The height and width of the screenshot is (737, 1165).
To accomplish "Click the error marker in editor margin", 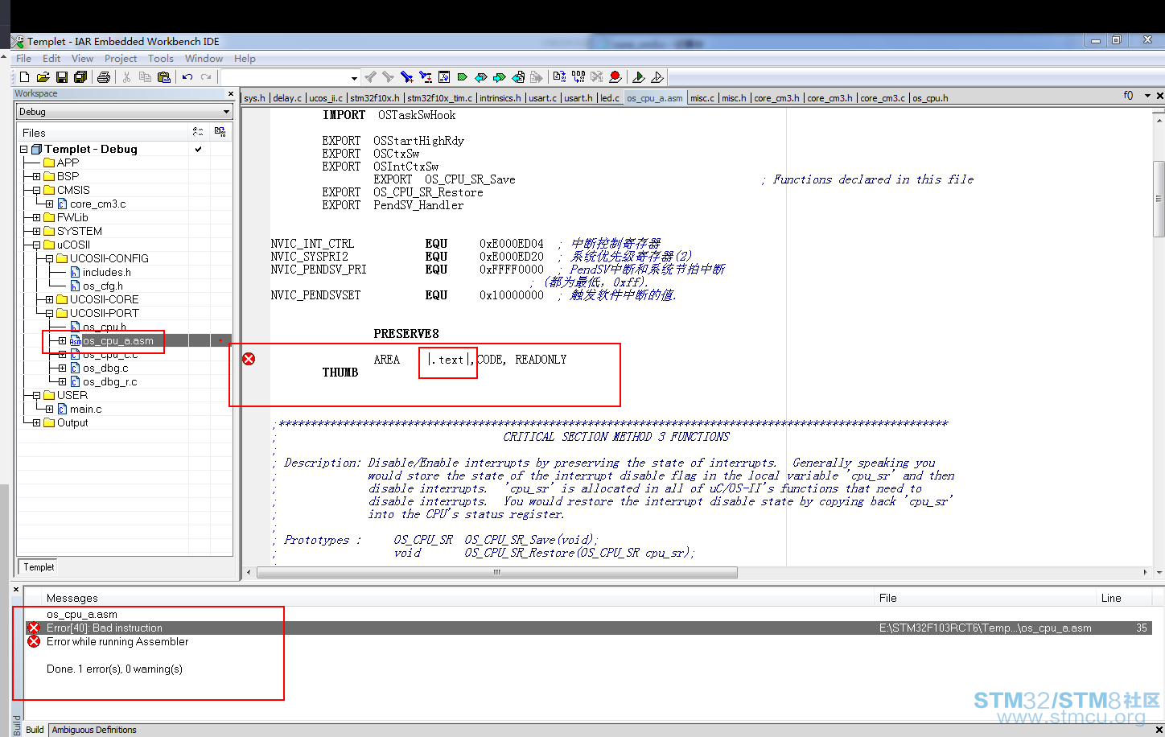I will (x=249, y=359).
